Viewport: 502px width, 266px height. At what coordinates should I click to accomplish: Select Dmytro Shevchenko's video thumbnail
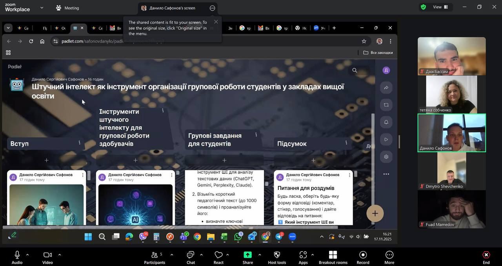click(x=451, y=171)
